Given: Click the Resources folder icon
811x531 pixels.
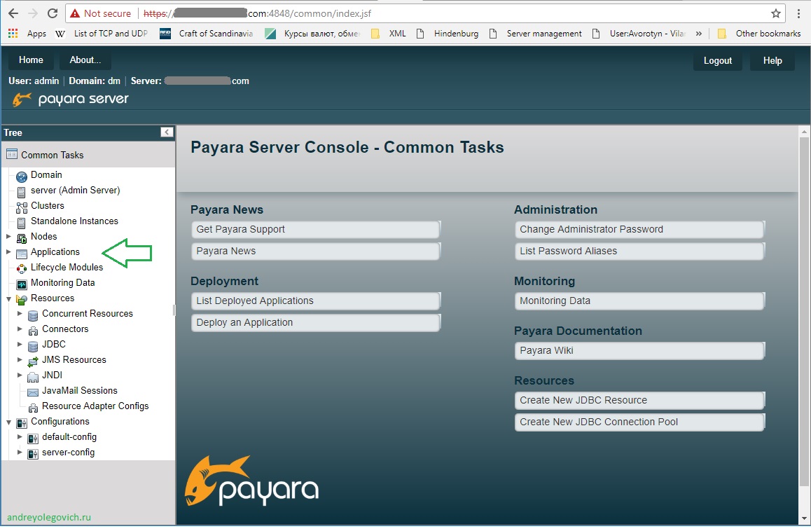Looking at the screenshot, I should point(21,300).
